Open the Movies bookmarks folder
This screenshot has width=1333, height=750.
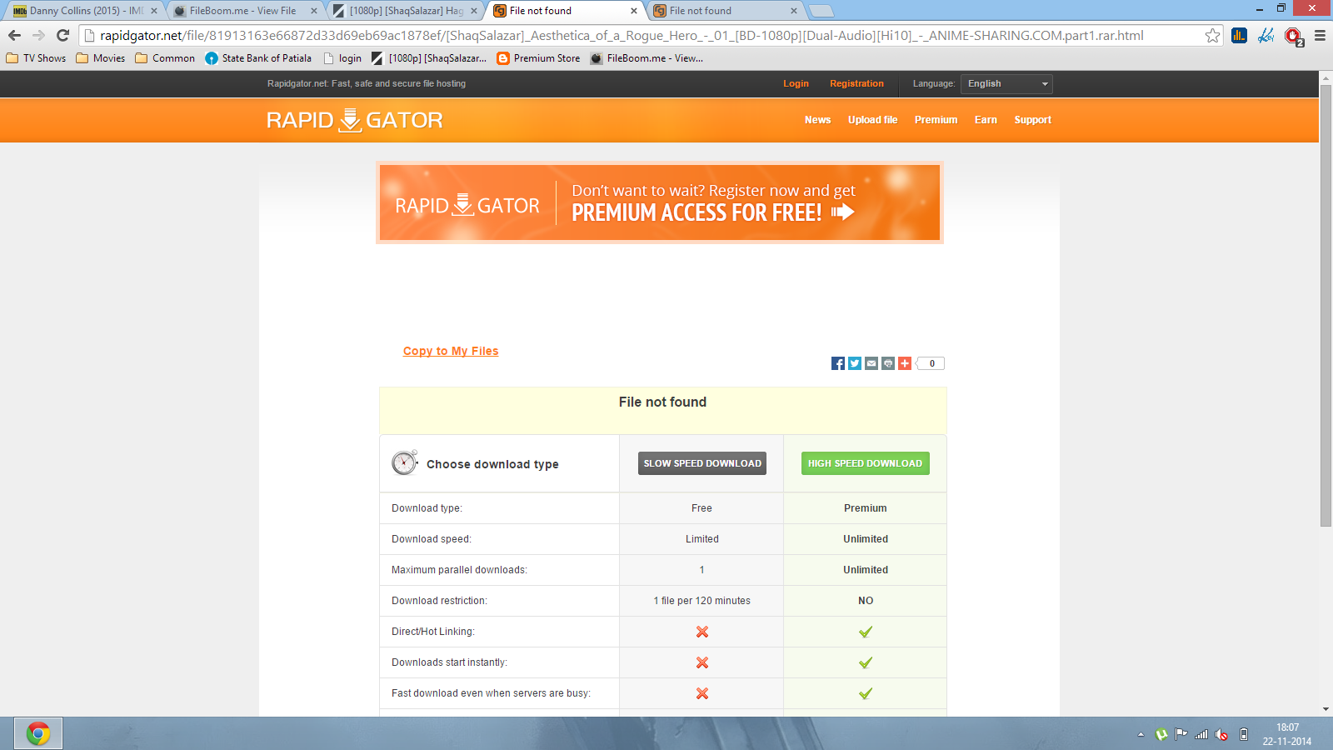click(100, 58)
